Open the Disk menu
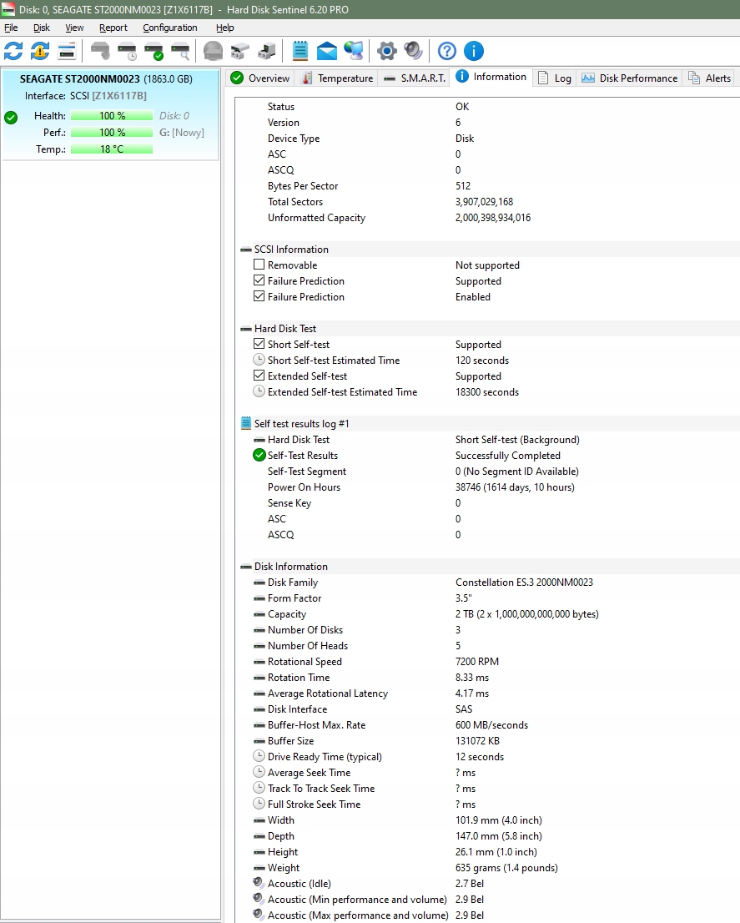This screenshot has width=740, height=923. click(41, 28)
